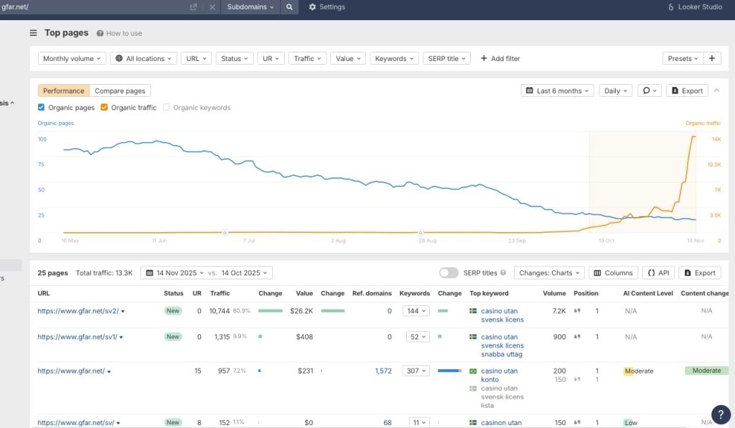The height and width of the screenshot is (428, 735).
Task: Switch to the Compare pages tab
Action: 120,91
